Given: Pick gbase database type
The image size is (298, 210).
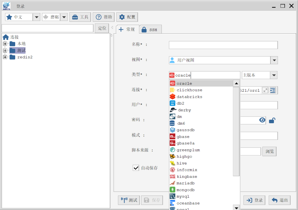Looking at the screenshot, I should (201, 136).
